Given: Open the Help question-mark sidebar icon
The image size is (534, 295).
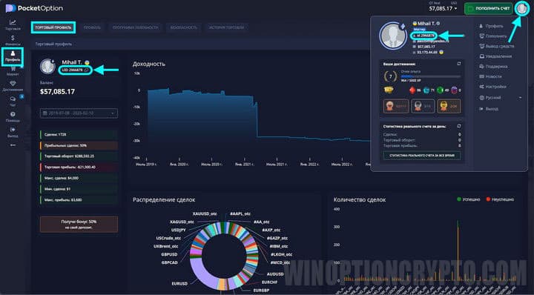Looking at the screenshot, I should [x=13, y=114].
